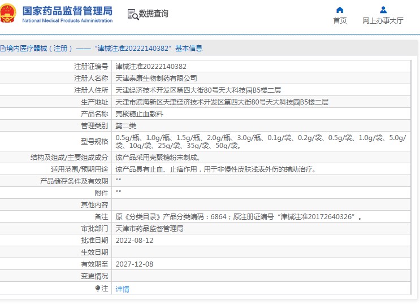Select text 该产品采用壳聚糖粉末制成。
Image resolution: width=420 pixels, height=305 pixels.
point(158,158)
